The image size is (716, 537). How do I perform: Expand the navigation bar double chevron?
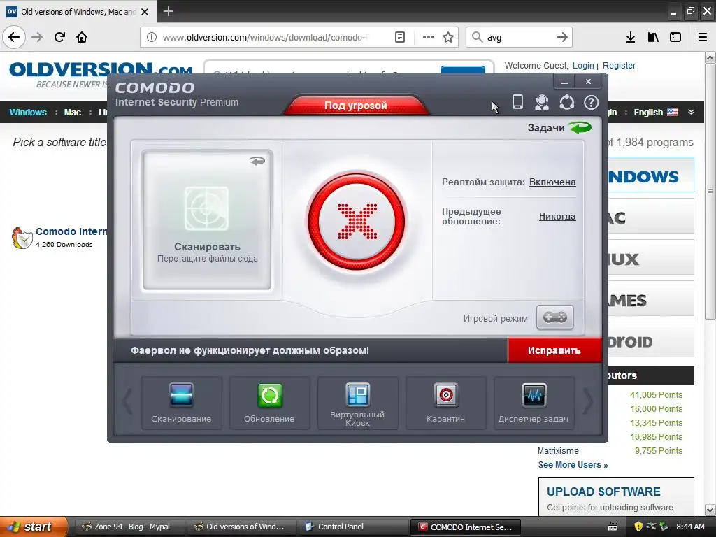coord(692,112)
